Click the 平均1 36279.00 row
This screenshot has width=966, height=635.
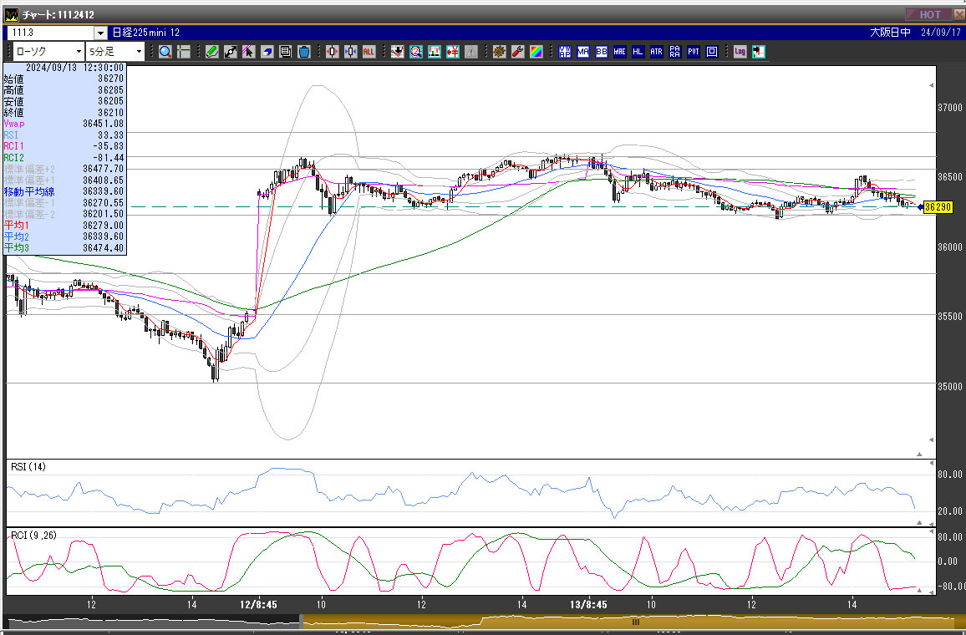point(64,226)
